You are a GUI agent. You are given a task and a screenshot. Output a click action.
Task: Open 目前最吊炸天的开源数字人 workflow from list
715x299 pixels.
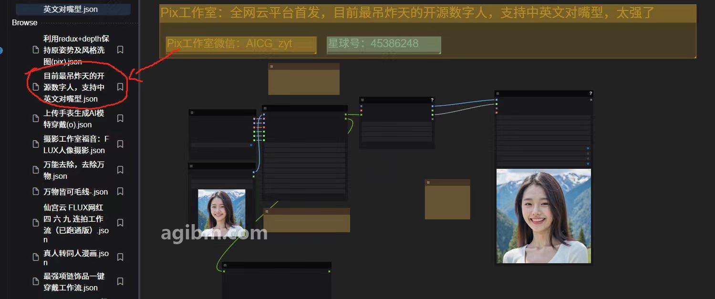tap(74, 87)
